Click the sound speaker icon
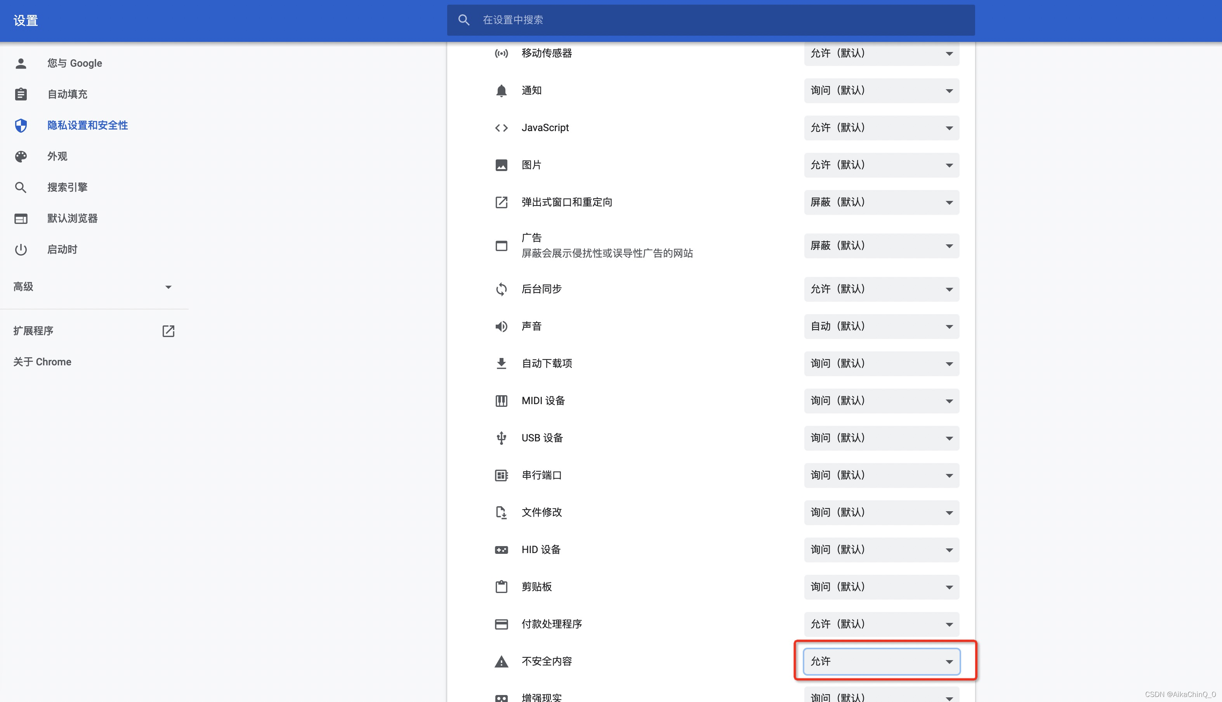 coord(501,327)
